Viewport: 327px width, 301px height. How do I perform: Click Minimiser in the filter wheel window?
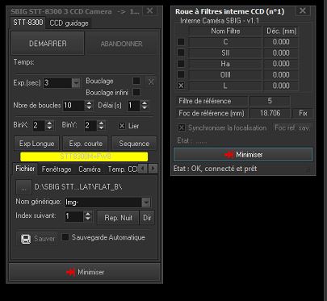(243, 155)
